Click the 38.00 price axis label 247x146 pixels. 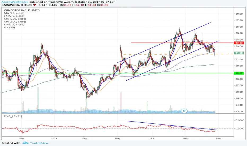(x=239, y=14)
